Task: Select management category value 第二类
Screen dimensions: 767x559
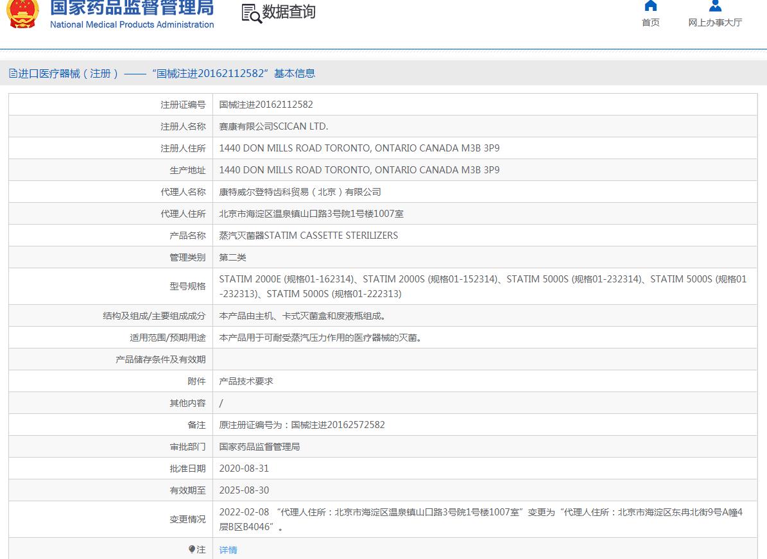Action: click(232, 257)
